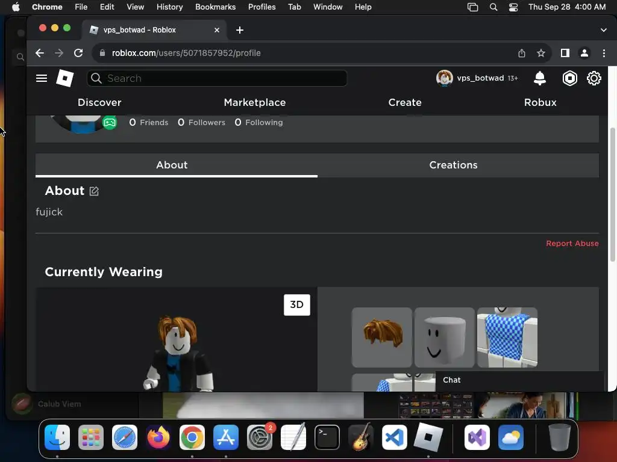Click the browser address bar URL

186,53
